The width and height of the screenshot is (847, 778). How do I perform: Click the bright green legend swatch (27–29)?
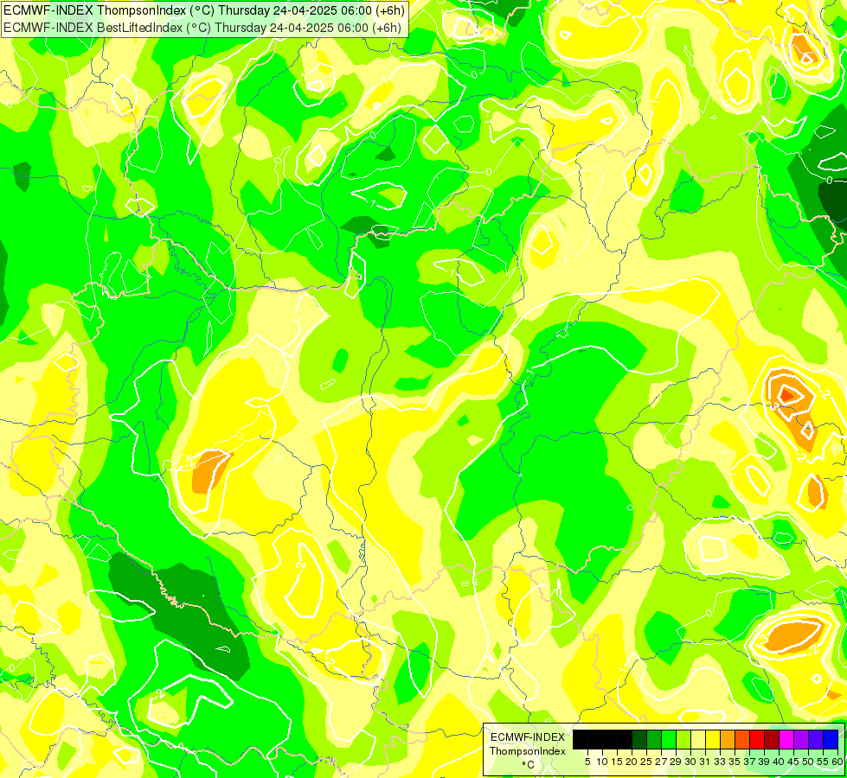669,739
